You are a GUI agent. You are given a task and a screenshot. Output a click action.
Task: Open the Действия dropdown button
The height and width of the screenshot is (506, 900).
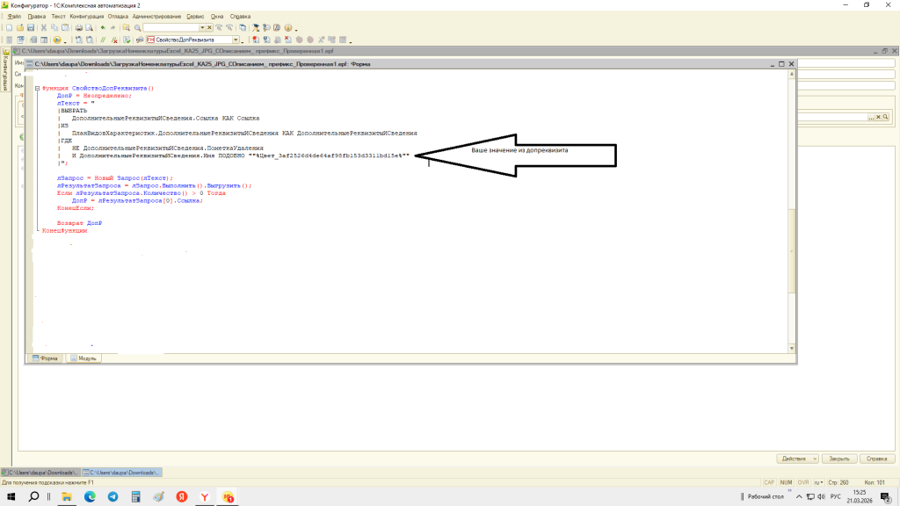pyautogui.click(x=798, y=459)
